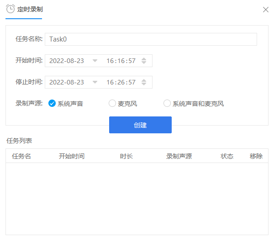Click the 停止时间 time value 16:26:57

click(x=121, y=82)
